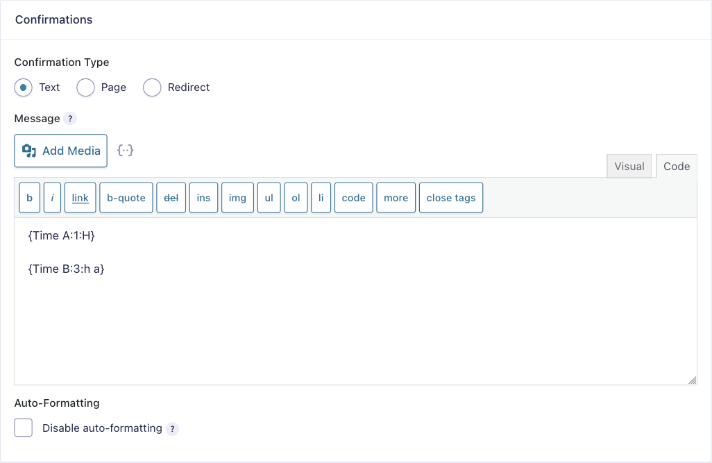Insert italic tag with i button
The height and width of the screenshot is (463, 712).
(x=52, y=198)
